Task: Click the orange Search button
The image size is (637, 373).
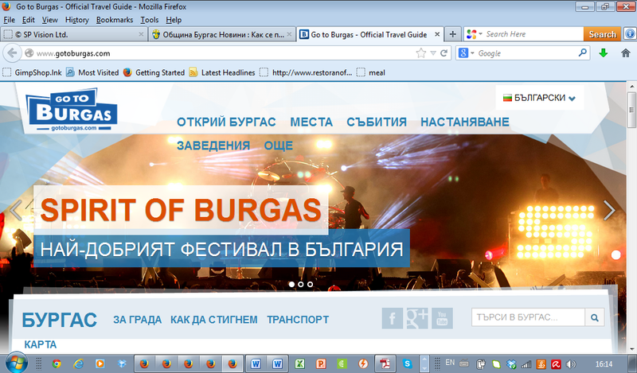Action: tap(603, 34)
